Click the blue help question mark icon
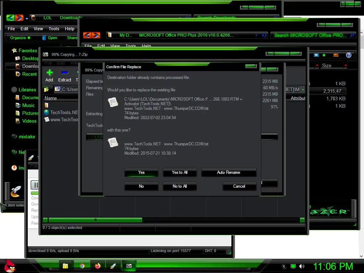 coord(348,55)
